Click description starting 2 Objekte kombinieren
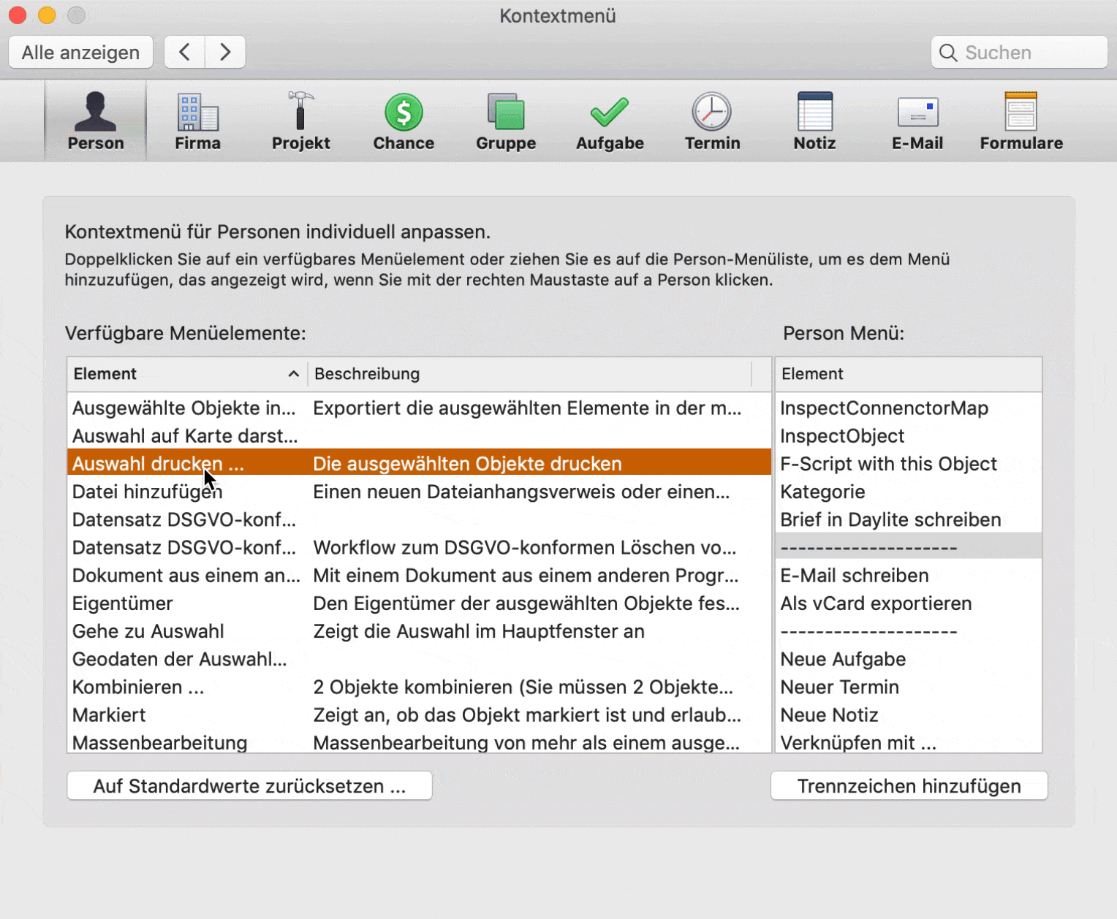The height and width of the screenshot is (919, 1117). [x=523, y=687]
